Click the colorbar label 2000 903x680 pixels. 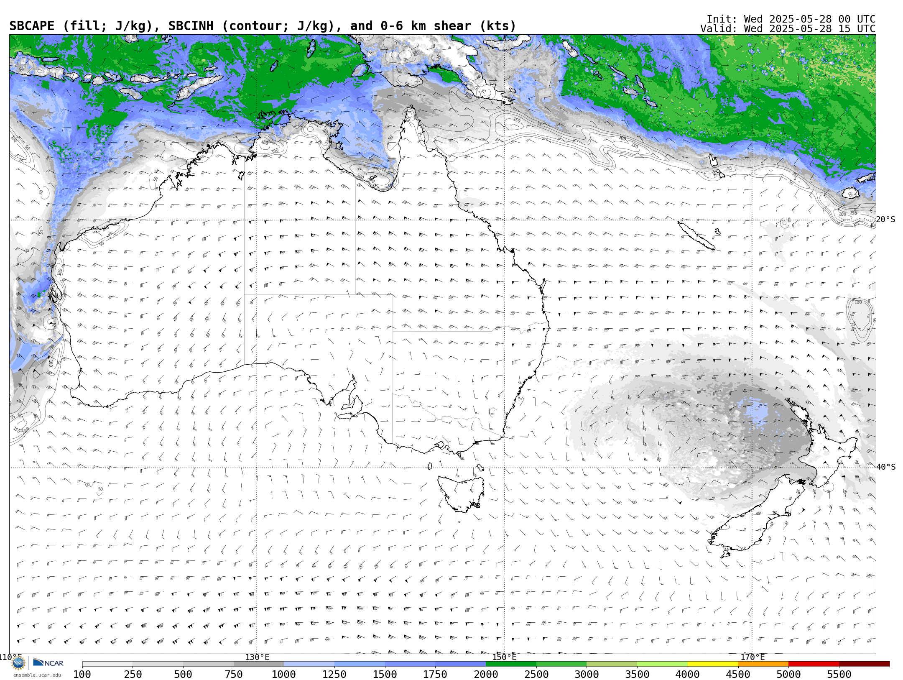tap(486, 674)
